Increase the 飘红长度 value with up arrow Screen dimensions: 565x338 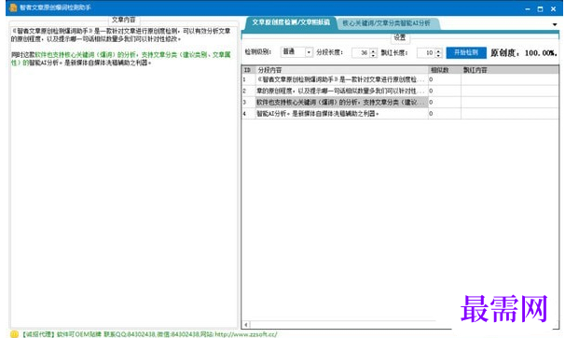pyautogui.click(x=438, y=50)
